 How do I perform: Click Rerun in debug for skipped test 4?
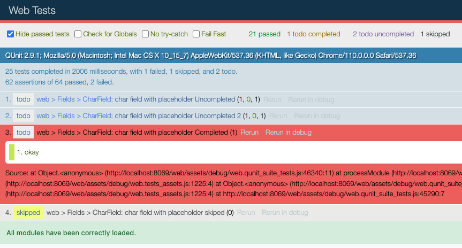pos(285,212)
